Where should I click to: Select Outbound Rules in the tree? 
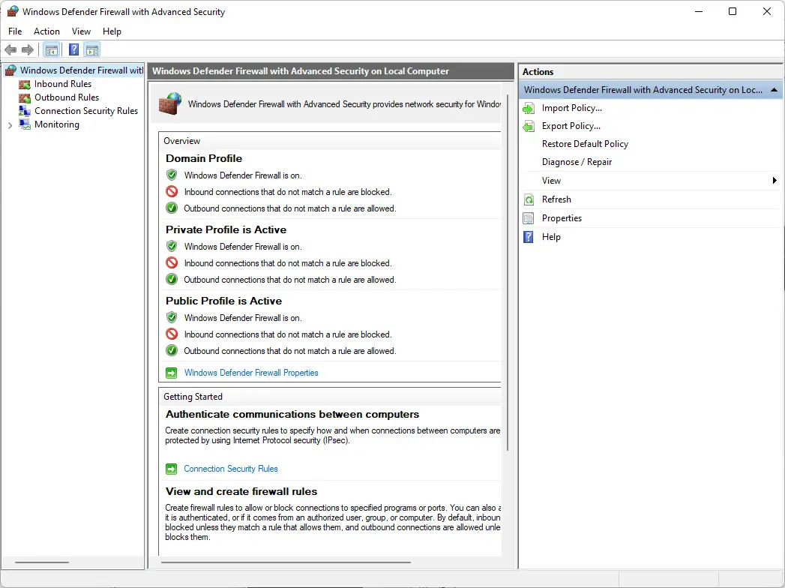tap(67, 97)
